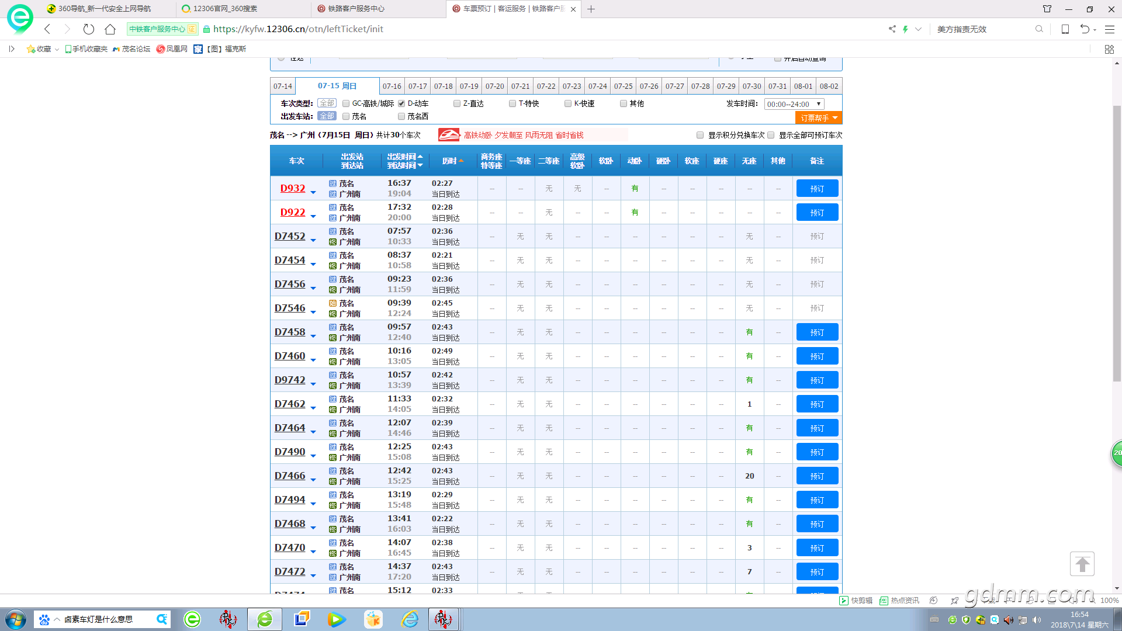Expand stop details for train D7458
Viewport: 1122px width, 631px height.
(x=313, y=336)
